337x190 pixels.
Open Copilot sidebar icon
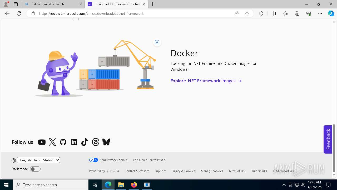point(331,13)
